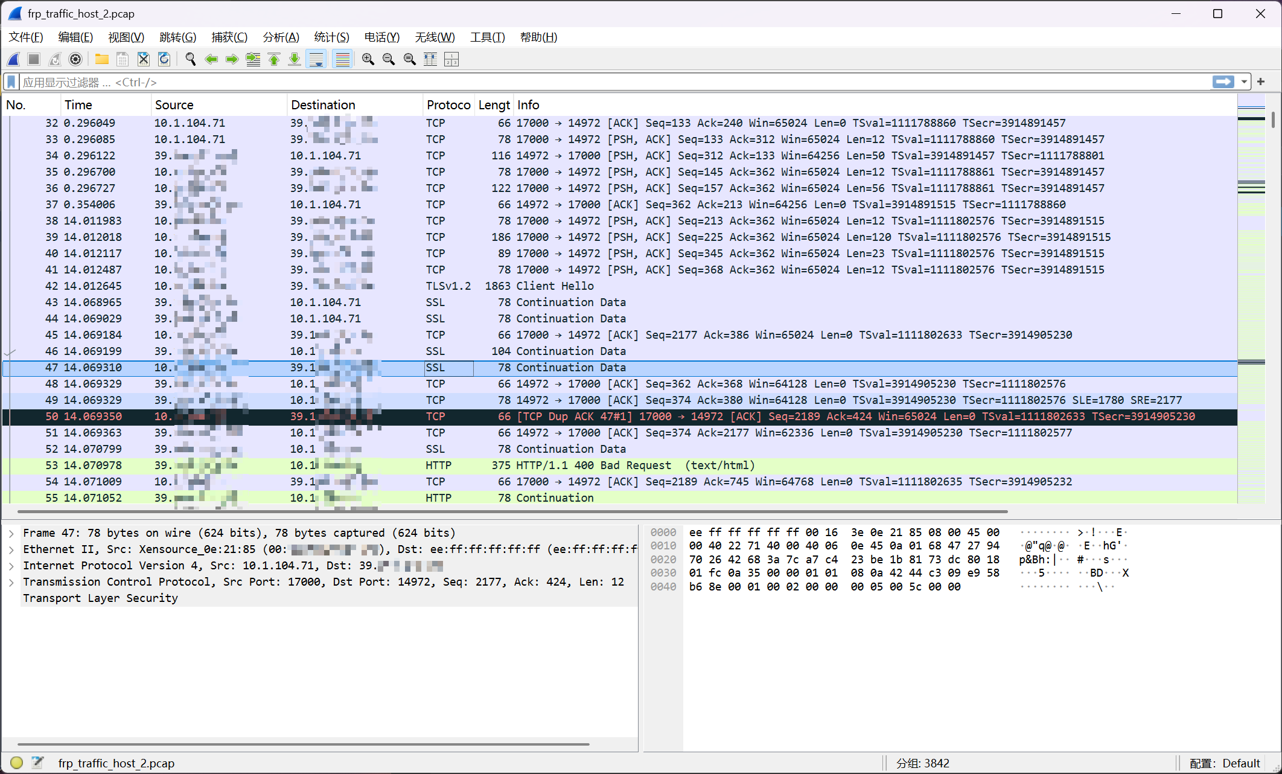Click the filter bookmark icon
The height and width of the screenshot is (774, 1282).
pos(11,82)
